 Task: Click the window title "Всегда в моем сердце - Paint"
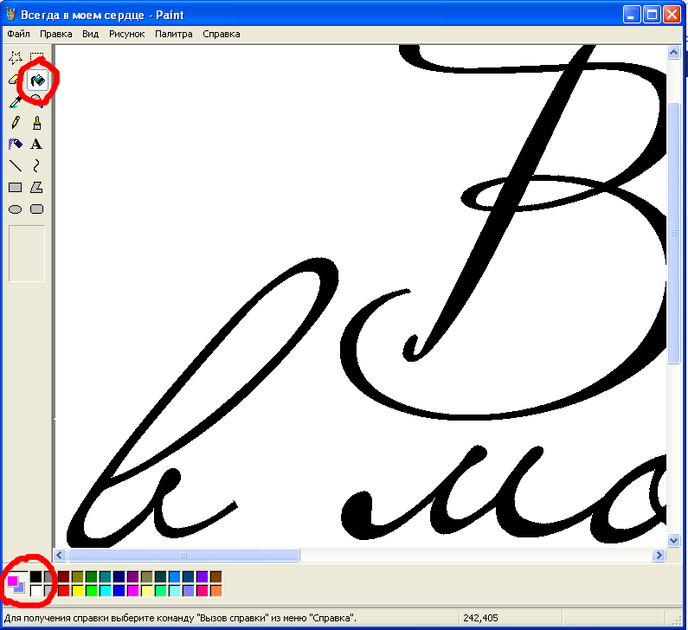pos(102,15)
